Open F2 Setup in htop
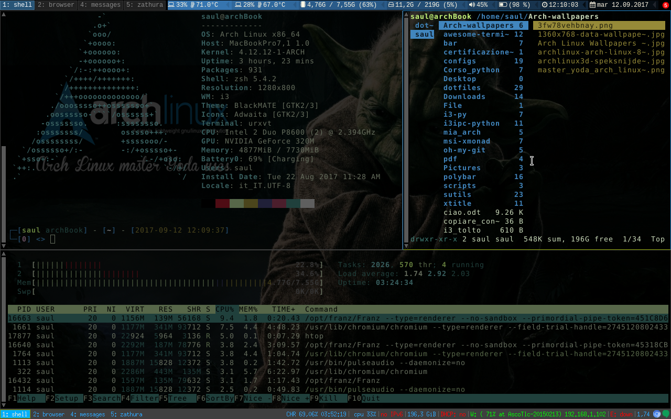Viewport: 671px width, 419px height. click(x=64, y=398)
